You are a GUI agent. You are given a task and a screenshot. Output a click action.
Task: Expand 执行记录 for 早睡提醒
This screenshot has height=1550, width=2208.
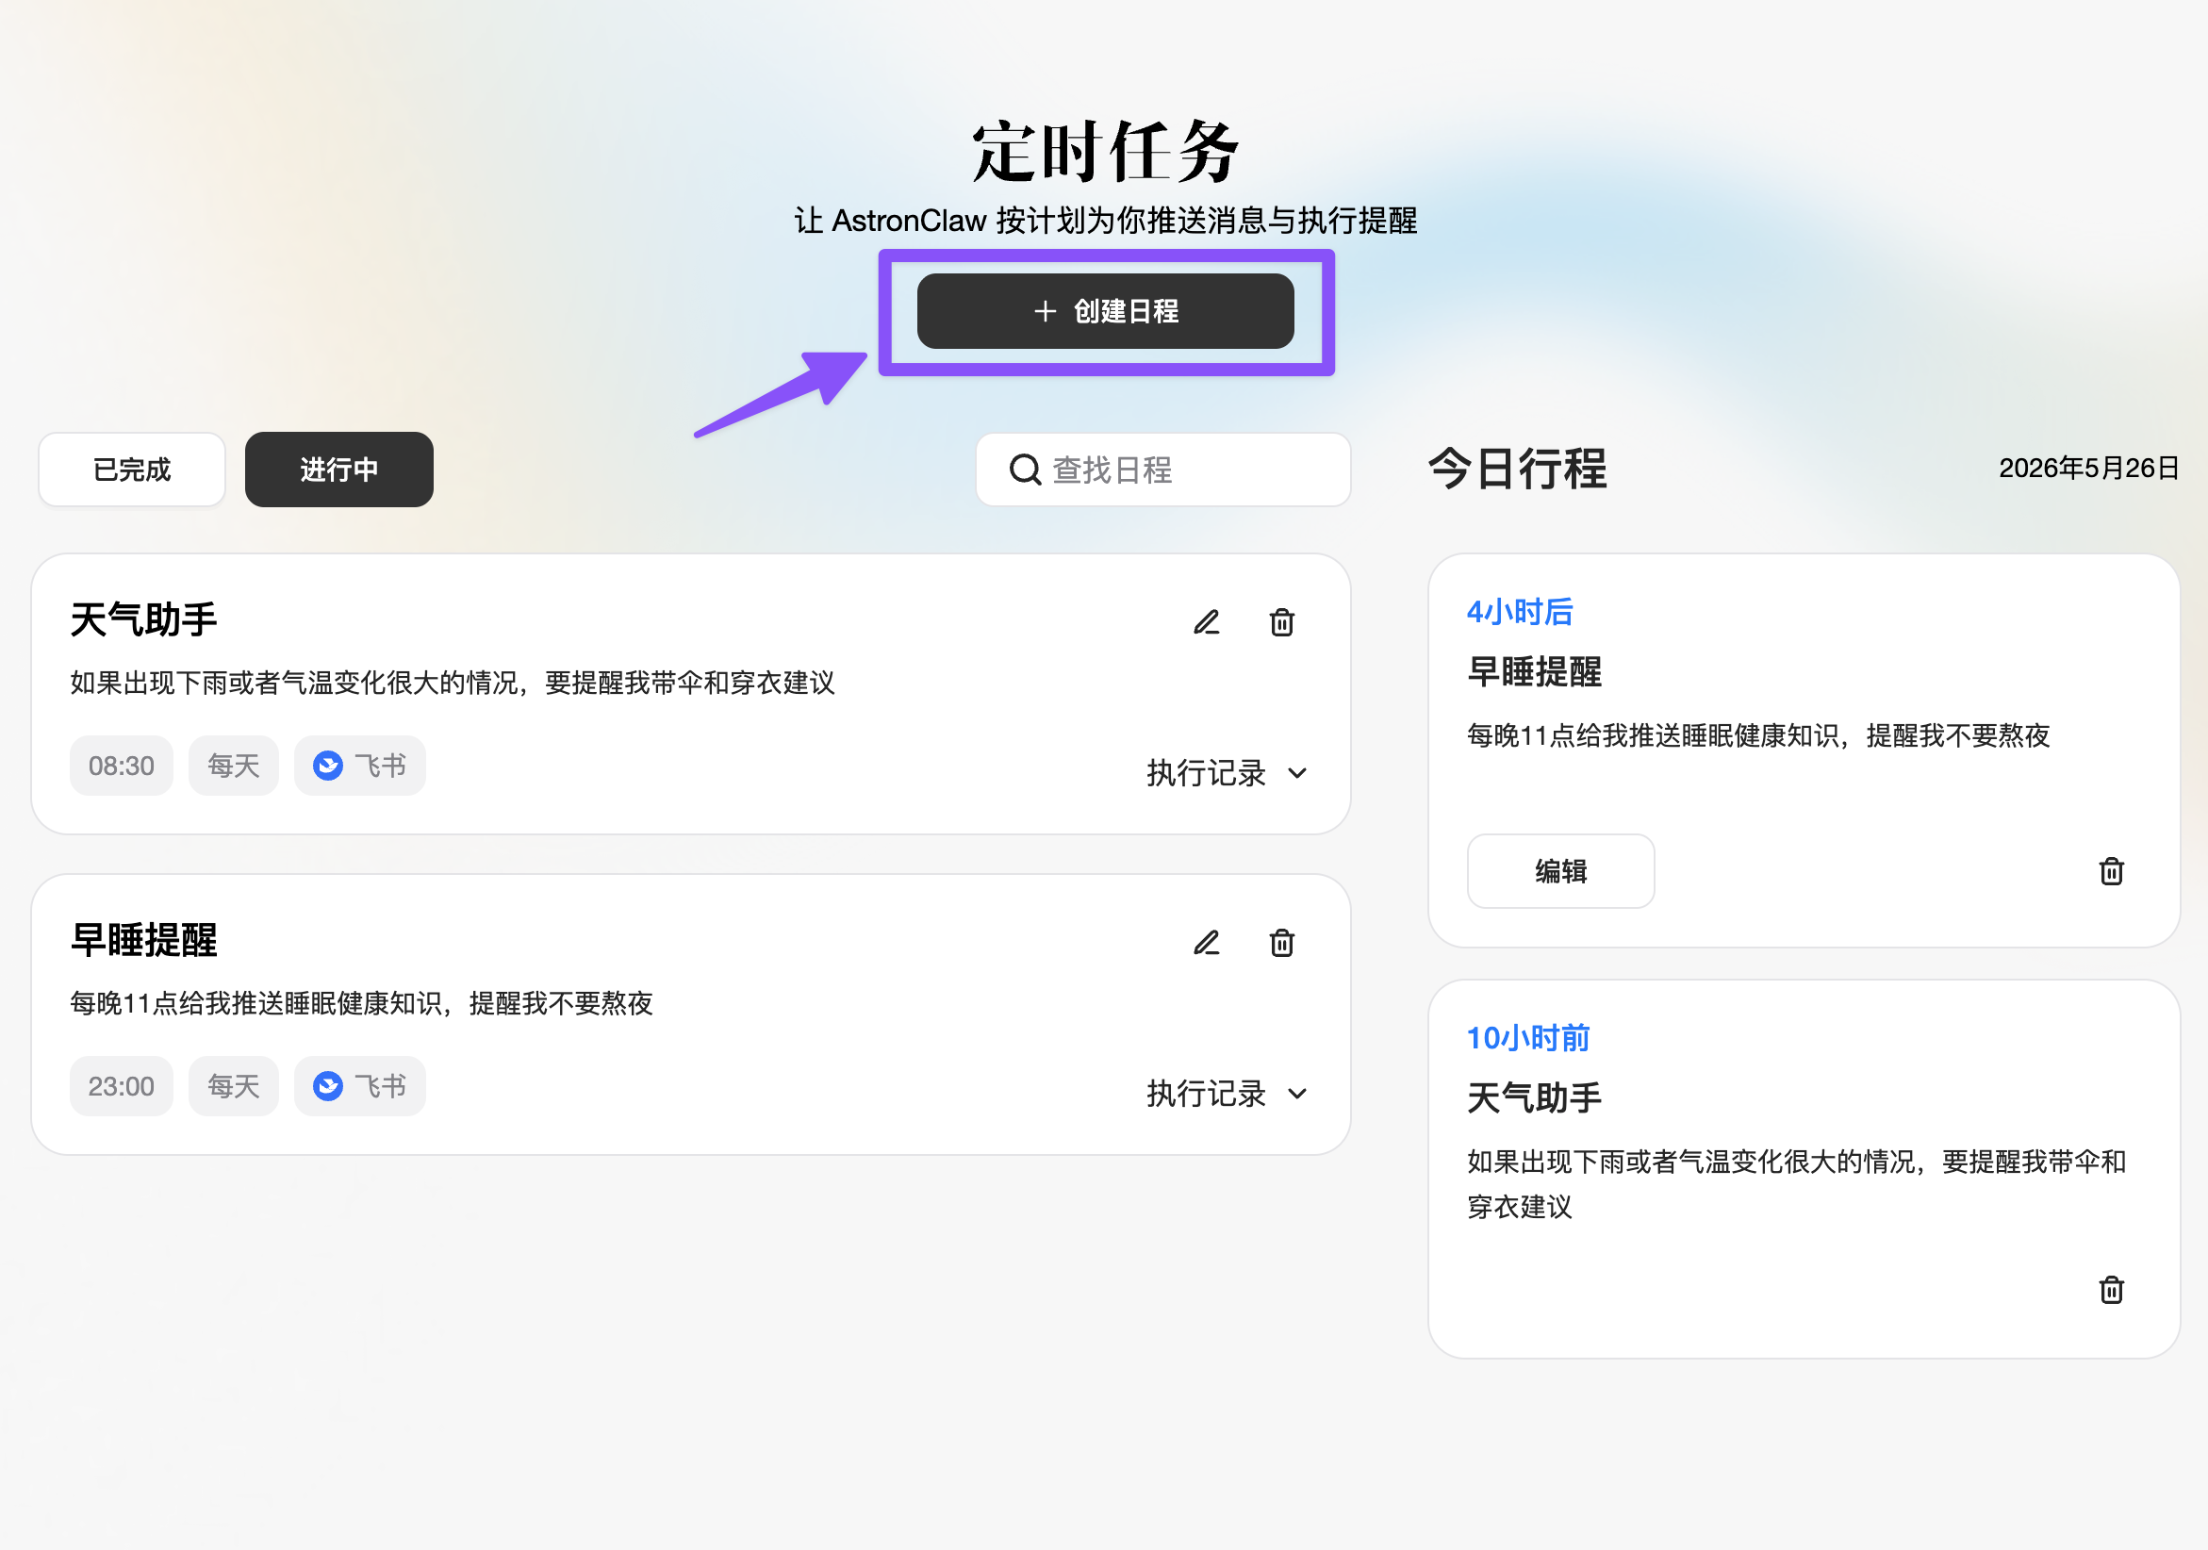[1228, 1094]
